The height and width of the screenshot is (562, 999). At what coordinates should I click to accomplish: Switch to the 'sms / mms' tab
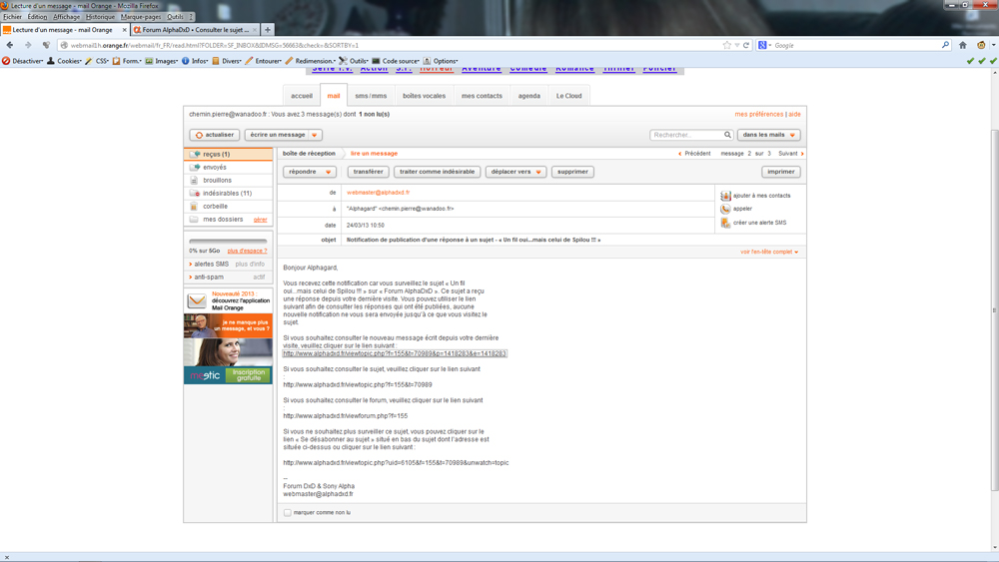[x=371, y=96]
